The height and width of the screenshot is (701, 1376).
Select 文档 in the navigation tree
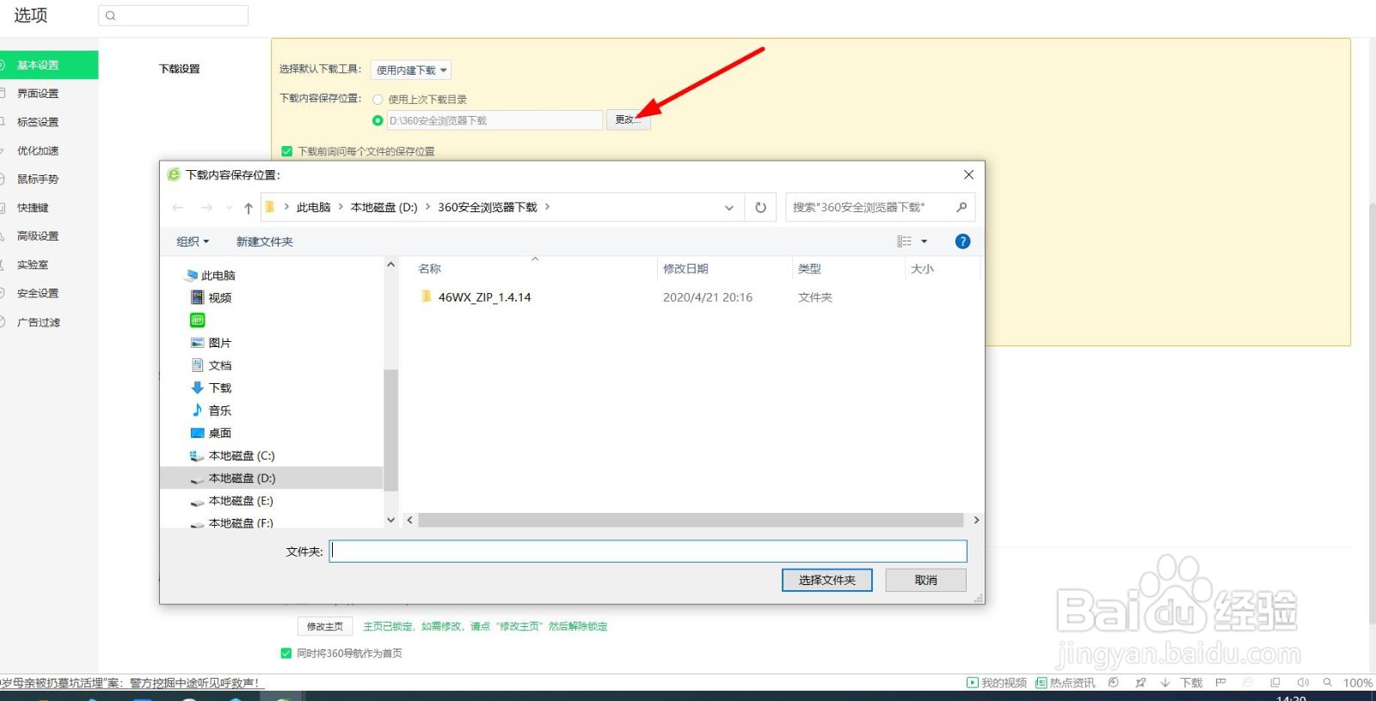click(x=212, y=365)
